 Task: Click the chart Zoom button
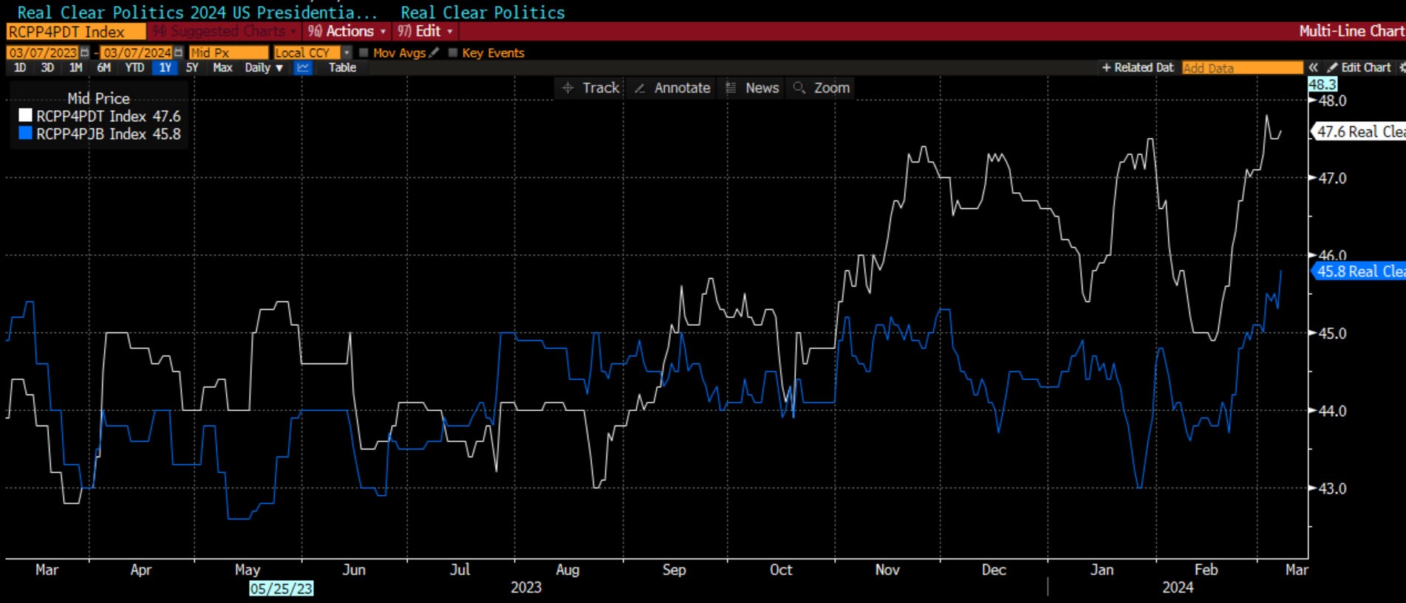[x=822, y=88]
